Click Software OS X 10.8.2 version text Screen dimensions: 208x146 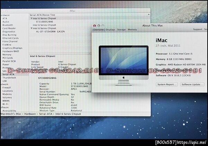pyautogui.click(x=173, y=75)
